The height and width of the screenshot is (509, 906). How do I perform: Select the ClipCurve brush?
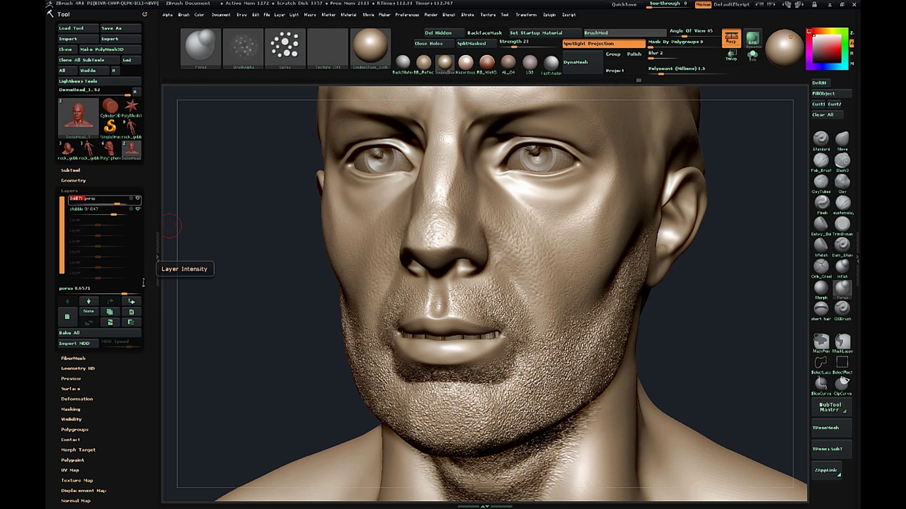pyautogui.click(x=842, y=384)
